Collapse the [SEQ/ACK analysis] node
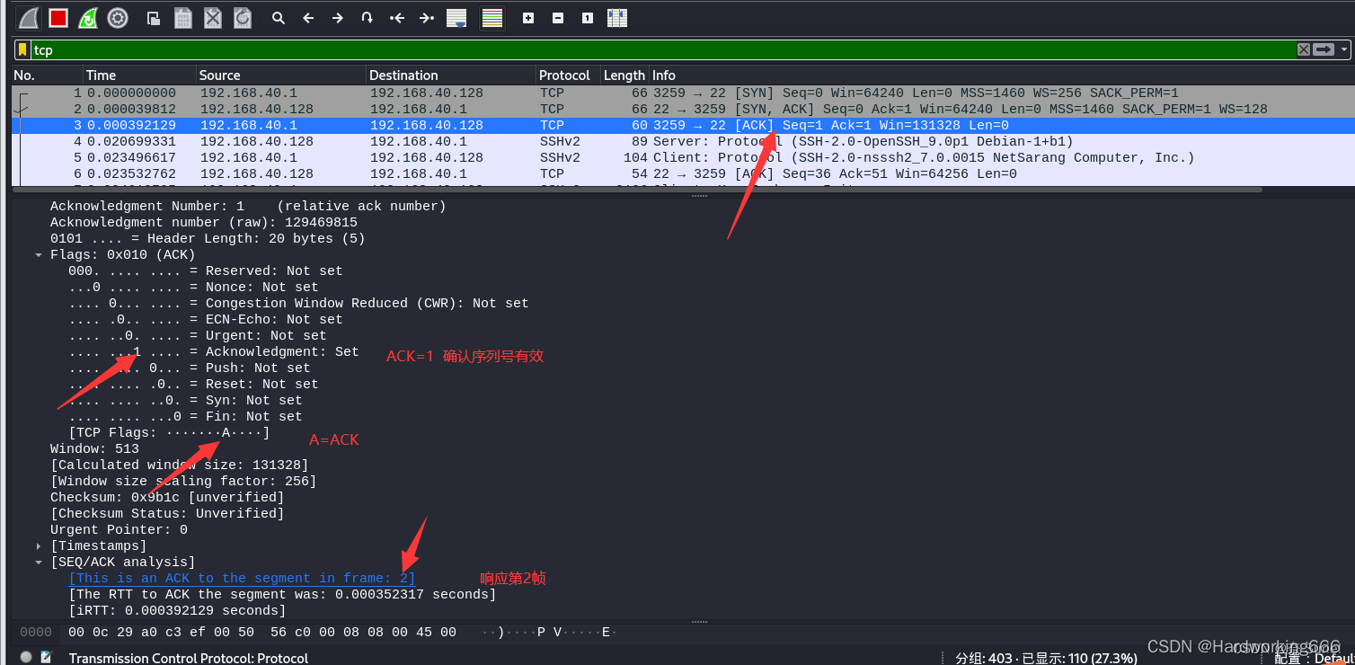The height and width of the screenshot is (665, 1355). (39, 563)
